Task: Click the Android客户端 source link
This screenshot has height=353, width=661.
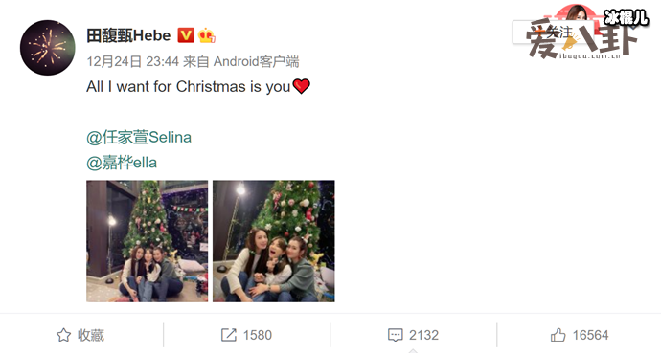Action: click(x=257, y=62)
